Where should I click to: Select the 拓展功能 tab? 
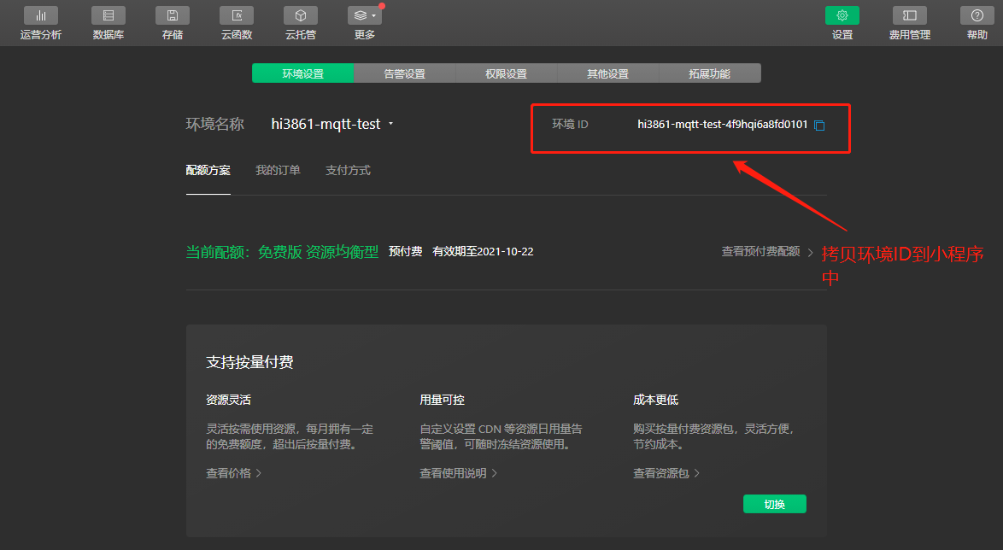tap(709, 73)
